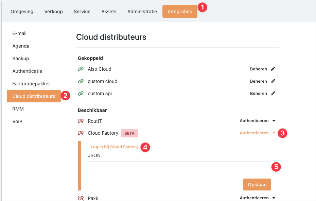Click the broken link icon beside RoutIT
Screen dimensions: 316x201
81,121
